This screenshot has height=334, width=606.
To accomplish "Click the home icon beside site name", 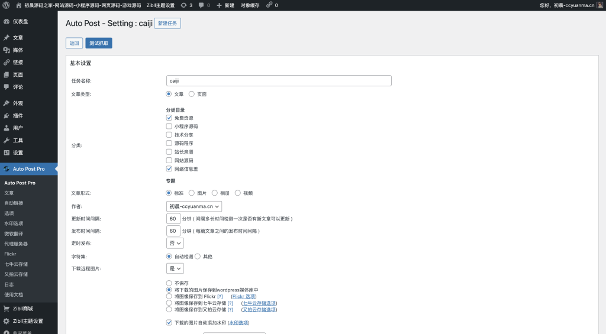I will [18, 5].
